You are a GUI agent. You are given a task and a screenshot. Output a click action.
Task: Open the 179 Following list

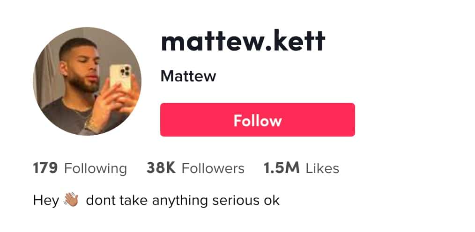pyautogui.click(x=80, y=168)
